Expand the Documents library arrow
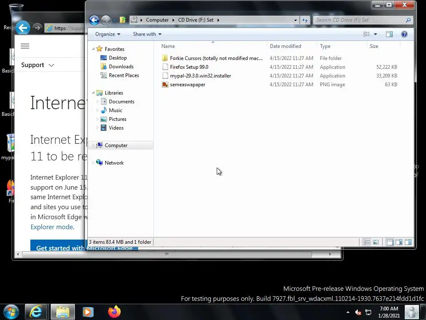This screenshot has width=426, height=320. tap(97, 102)
